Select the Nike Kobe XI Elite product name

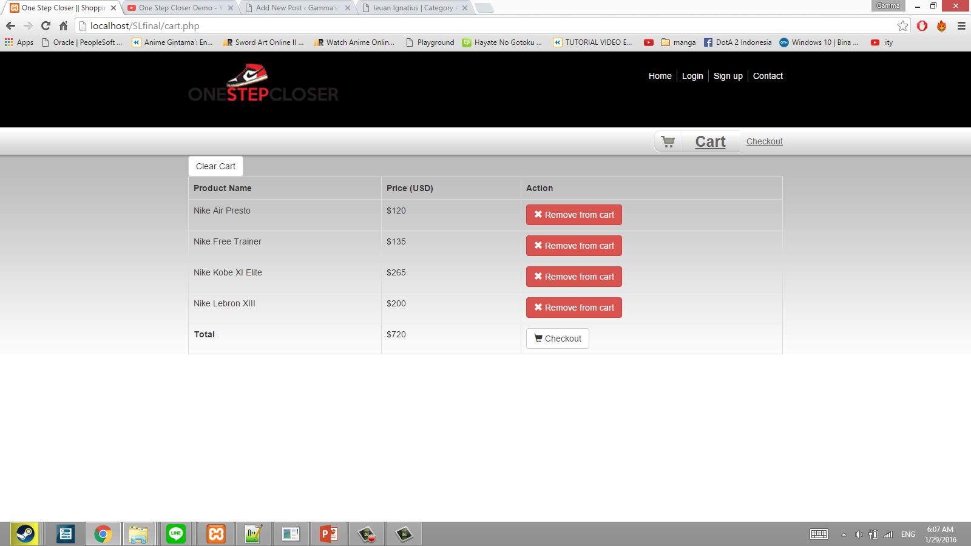coord(228,272)
